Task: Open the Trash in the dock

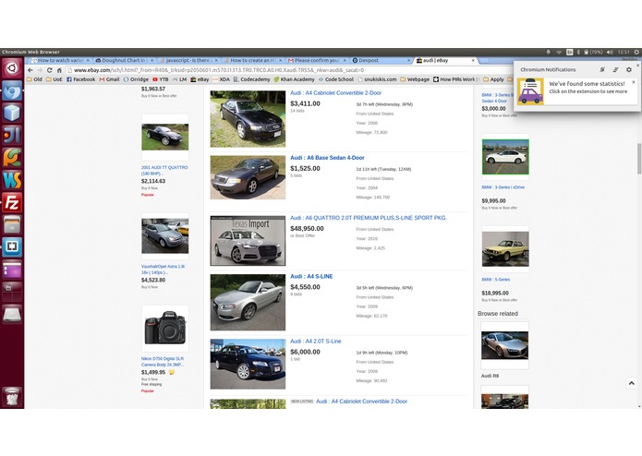Action: coord(12,396)
